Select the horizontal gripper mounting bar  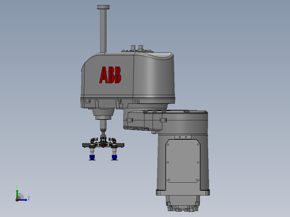point(103,145)
